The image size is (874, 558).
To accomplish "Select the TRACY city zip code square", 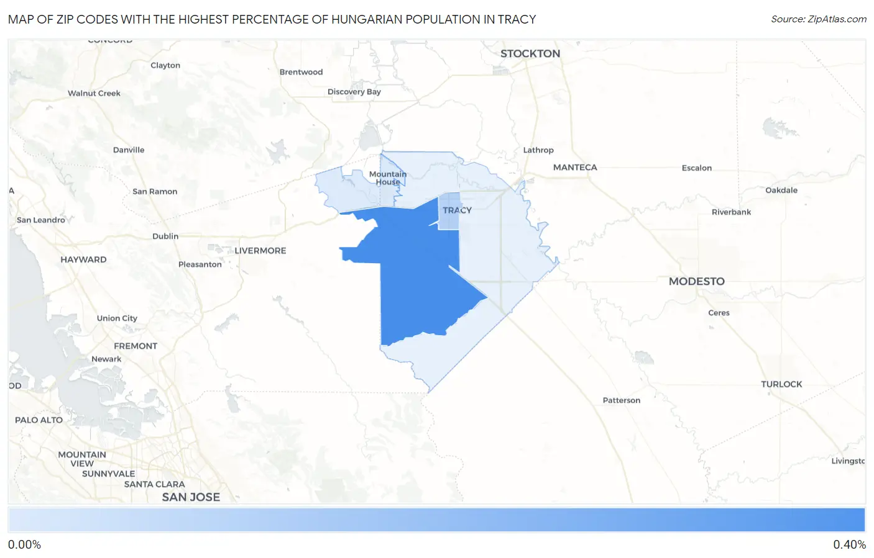I will click(449, 211).
